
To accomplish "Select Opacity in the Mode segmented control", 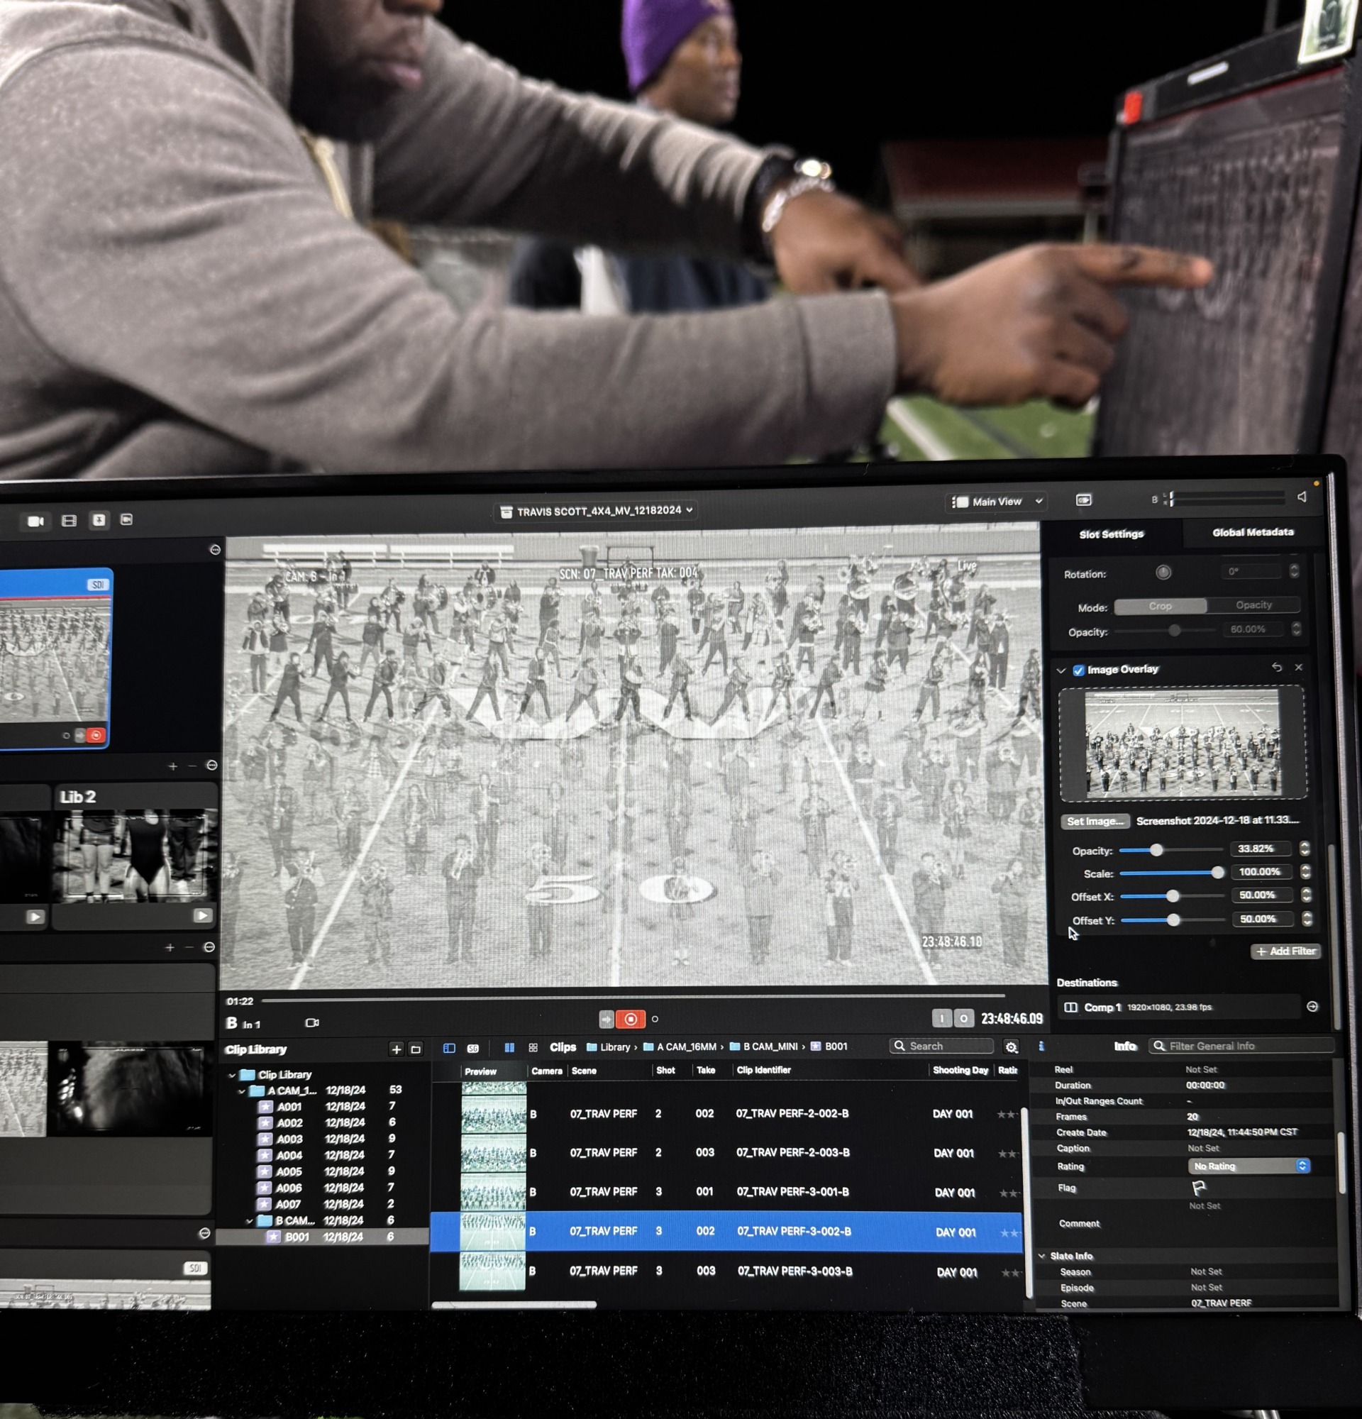I will (x=1253, y=604).
